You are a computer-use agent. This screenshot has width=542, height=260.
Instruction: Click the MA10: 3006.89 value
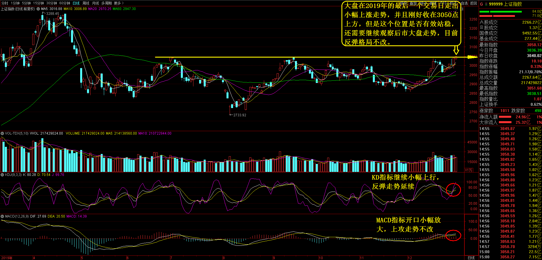coord(75,9)
